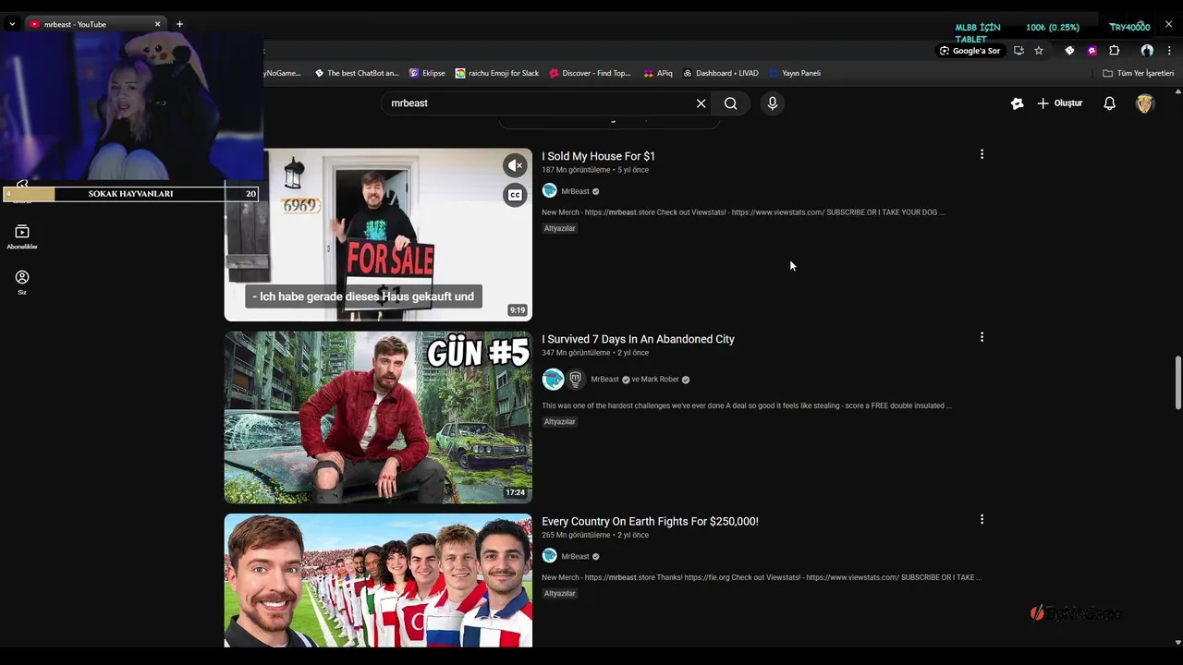The height and width of the screenshot is (665, 1183).
Task: Open options menu for Every Country video
Action: (x=982, y=519)
